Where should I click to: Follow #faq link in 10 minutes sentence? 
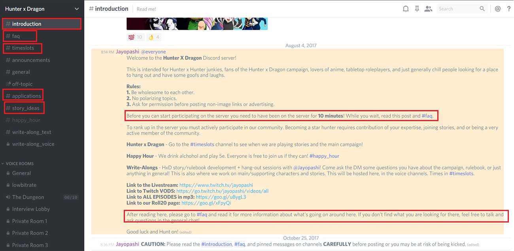(x=427, y=116)
